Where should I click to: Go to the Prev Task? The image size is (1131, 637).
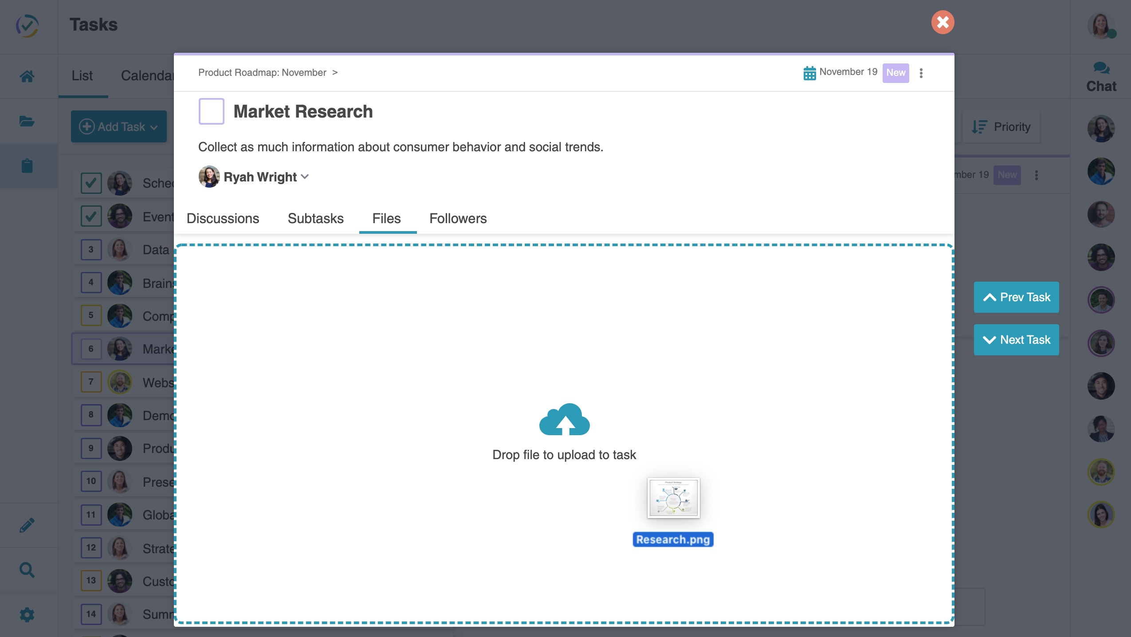(x=1016, y=297)
